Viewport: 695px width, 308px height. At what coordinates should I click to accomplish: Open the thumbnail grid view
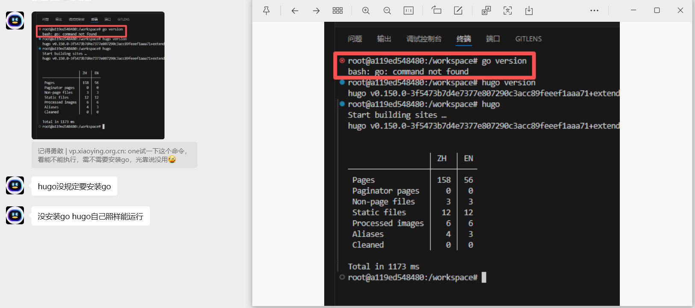(x=337, y=11)
